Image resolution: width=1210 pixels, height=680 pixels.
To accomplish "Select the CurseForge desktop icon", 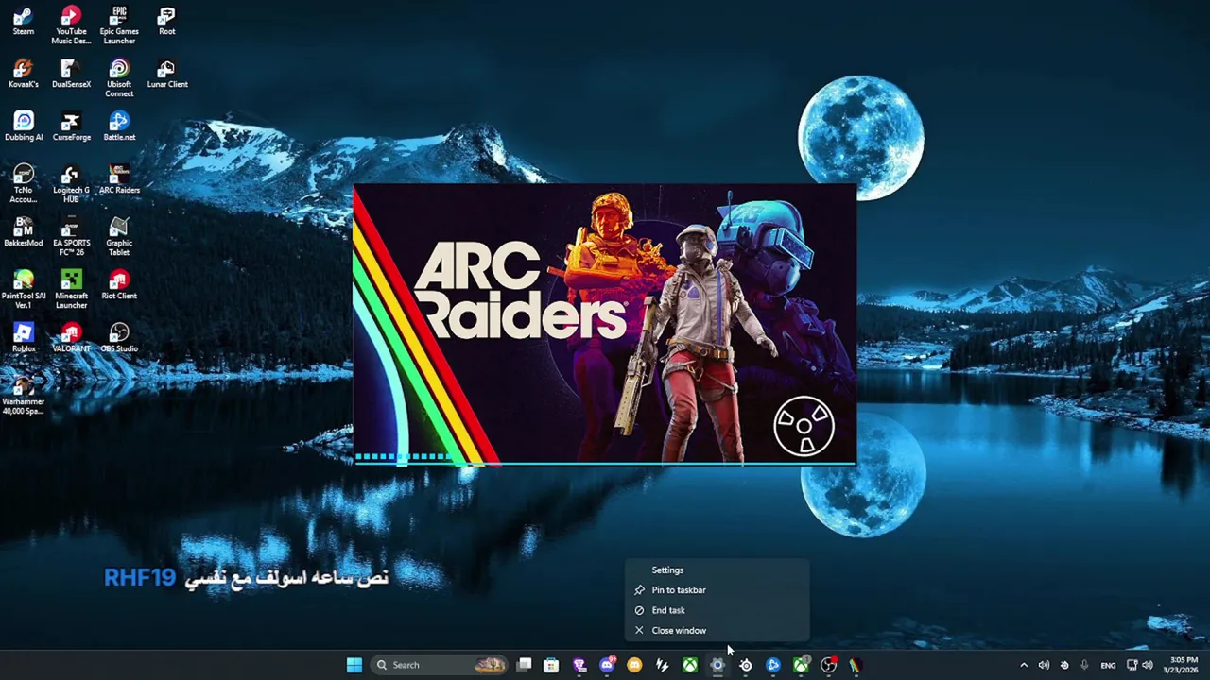I will pos(71,127).
